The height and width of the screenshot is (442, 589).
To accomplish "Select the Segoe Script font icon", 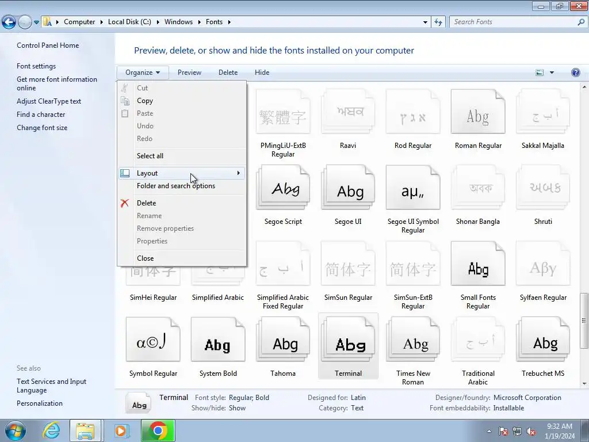I will coord(283,188).
